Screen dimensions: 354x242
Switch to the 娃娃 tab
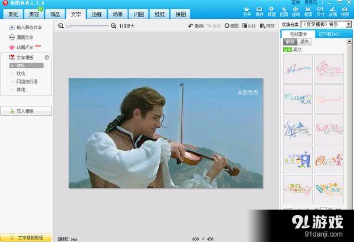(x=160, y=14)
